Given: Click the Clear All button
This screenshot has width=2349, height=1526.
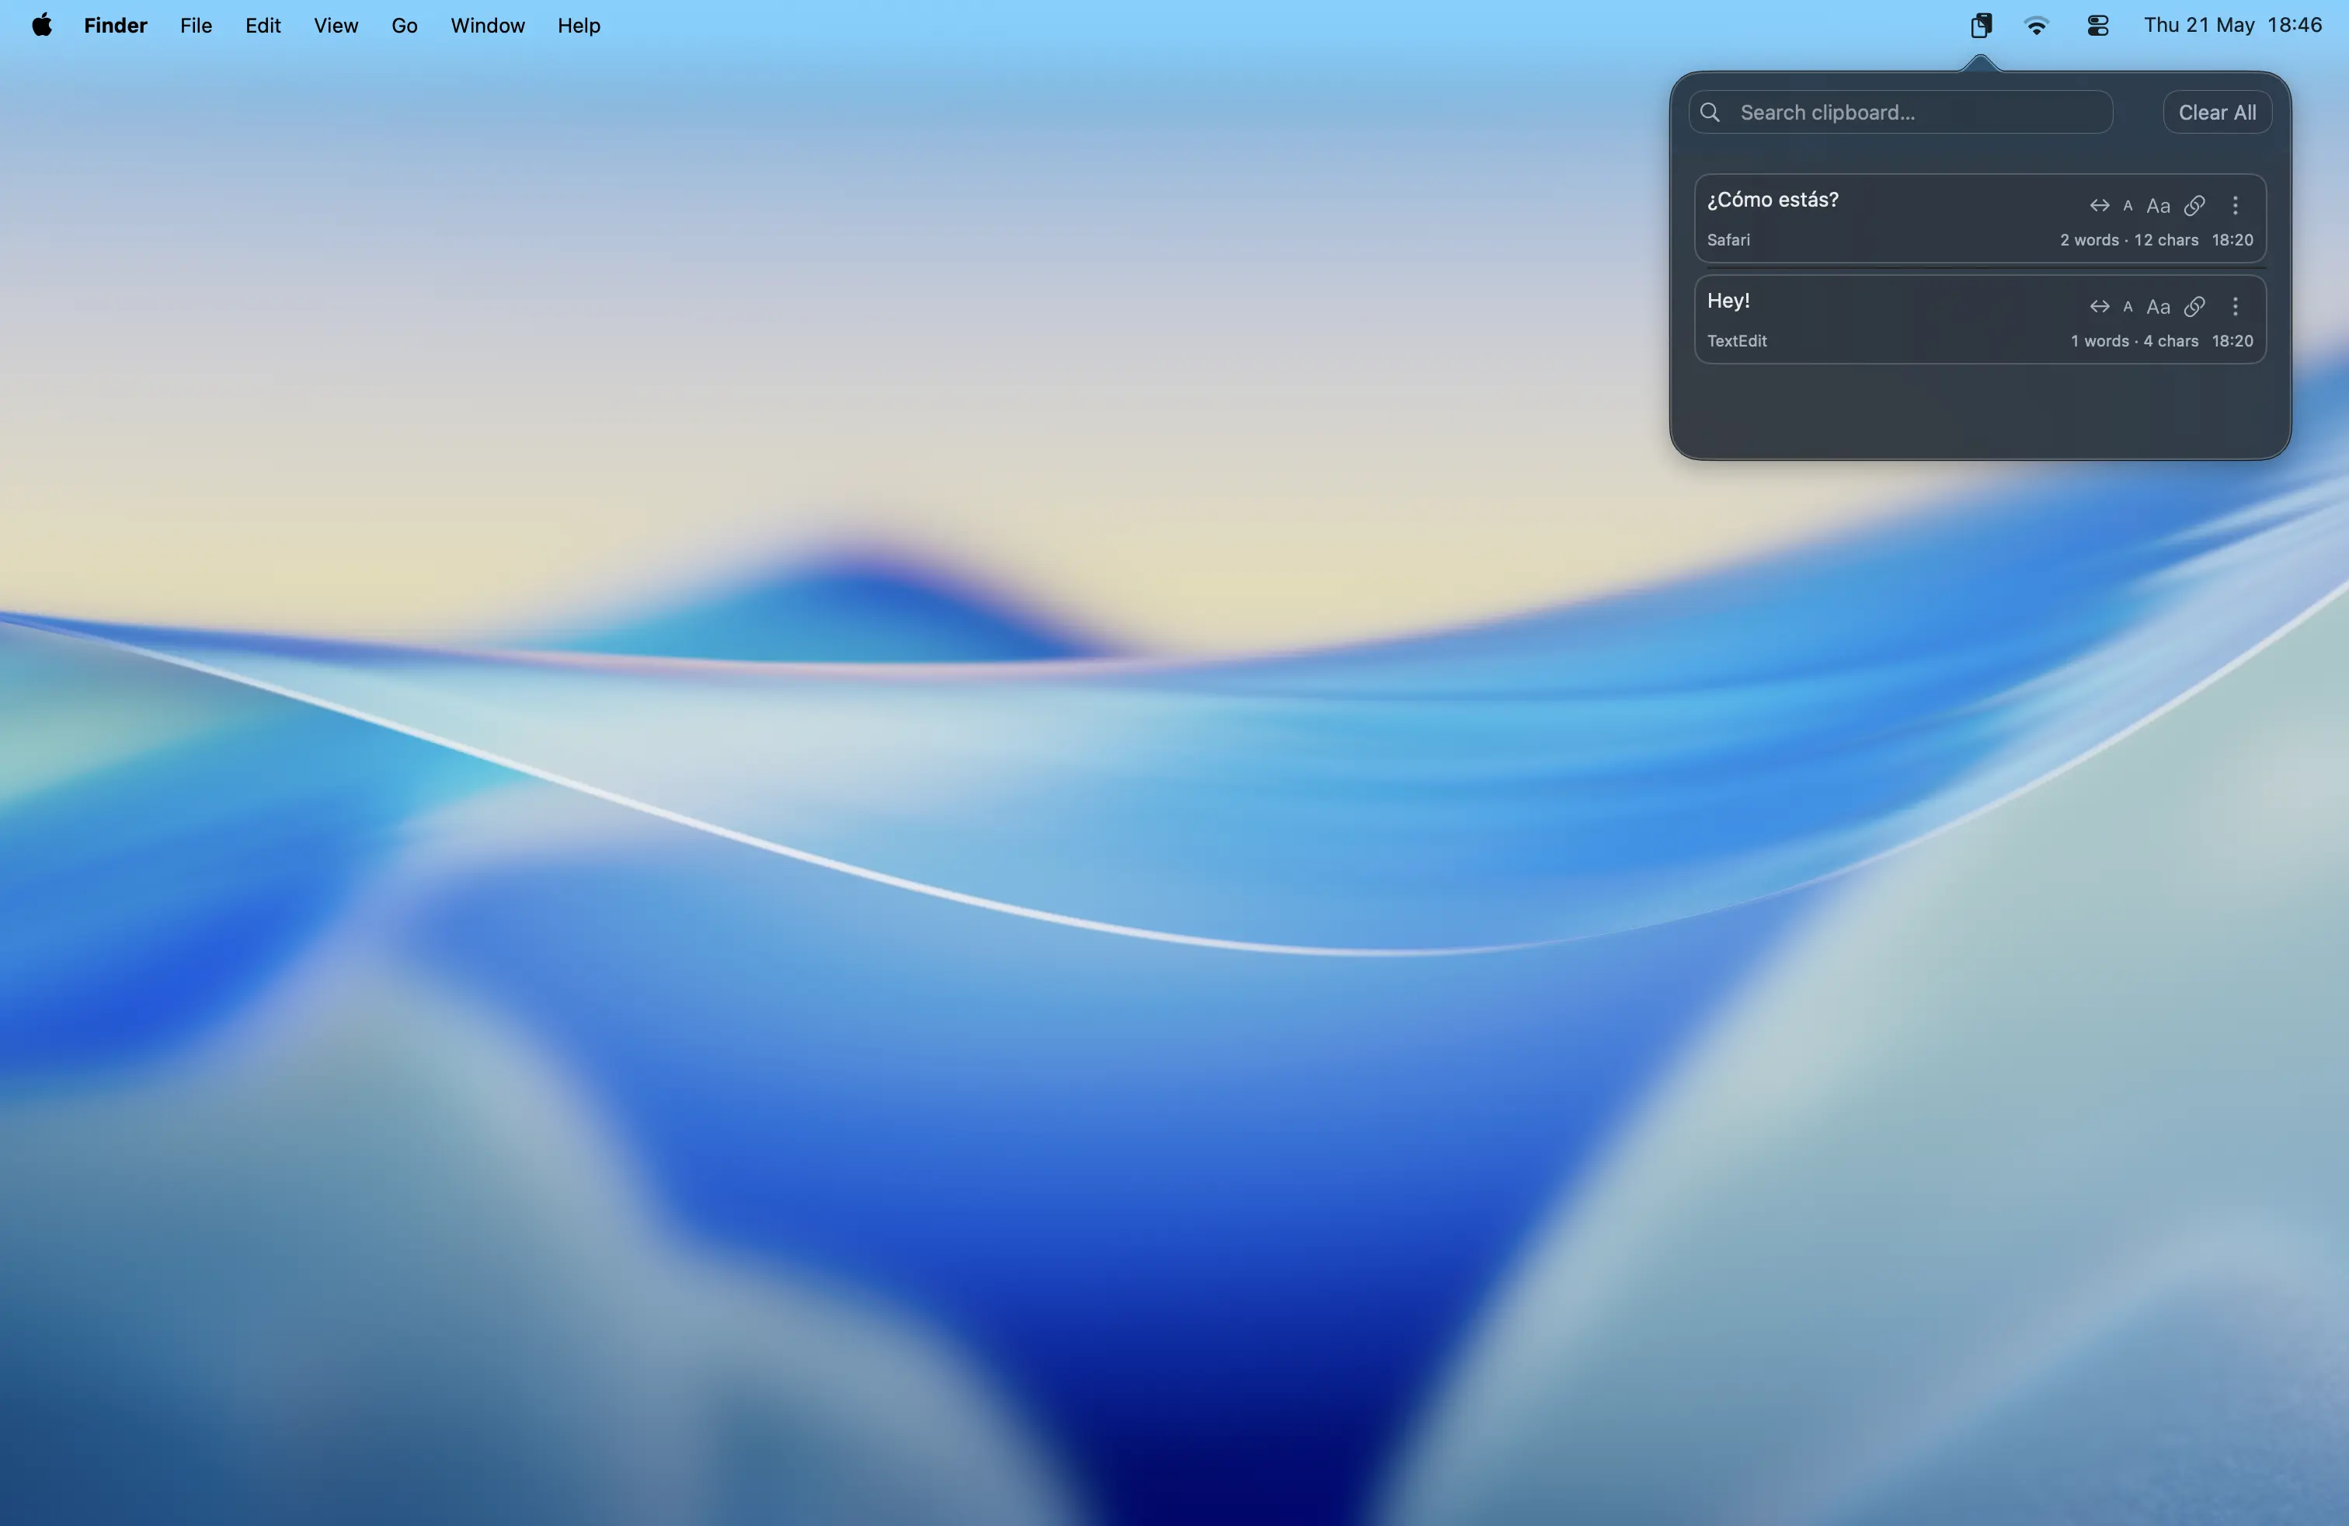Looking at the screenshot, I should [2217, 113].
